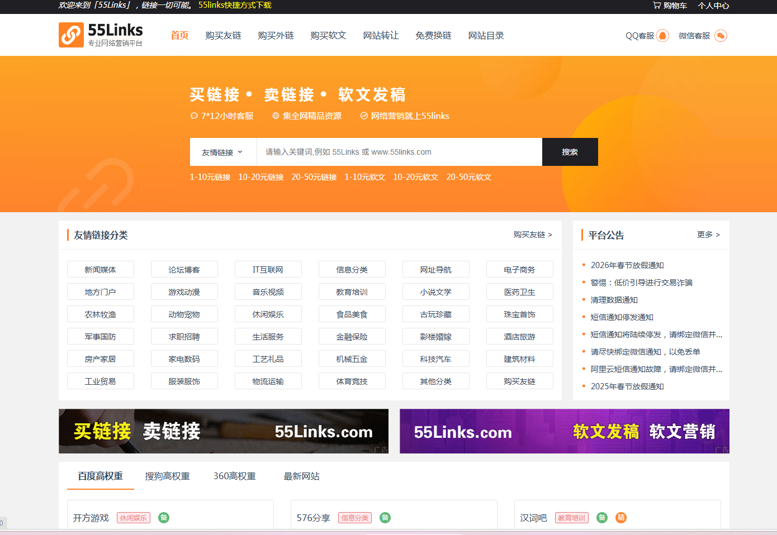
Task: Click 购买友链 > link in category header
Action: point(533,235)
